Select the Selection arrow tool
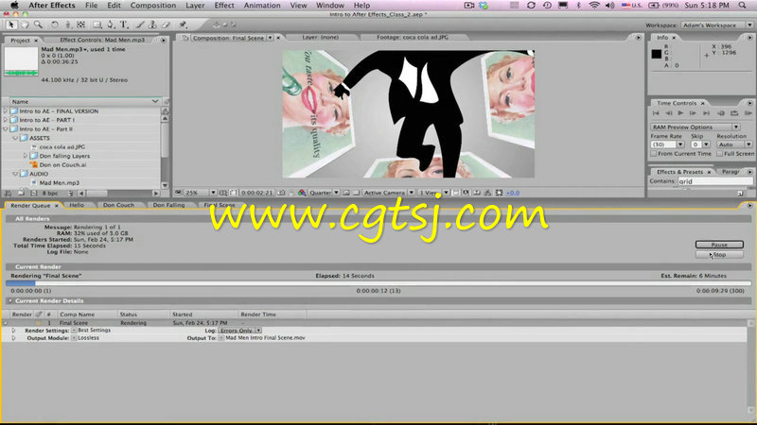Image resolution: width=757 pixels, height=425 pixels. click(11, 25)
